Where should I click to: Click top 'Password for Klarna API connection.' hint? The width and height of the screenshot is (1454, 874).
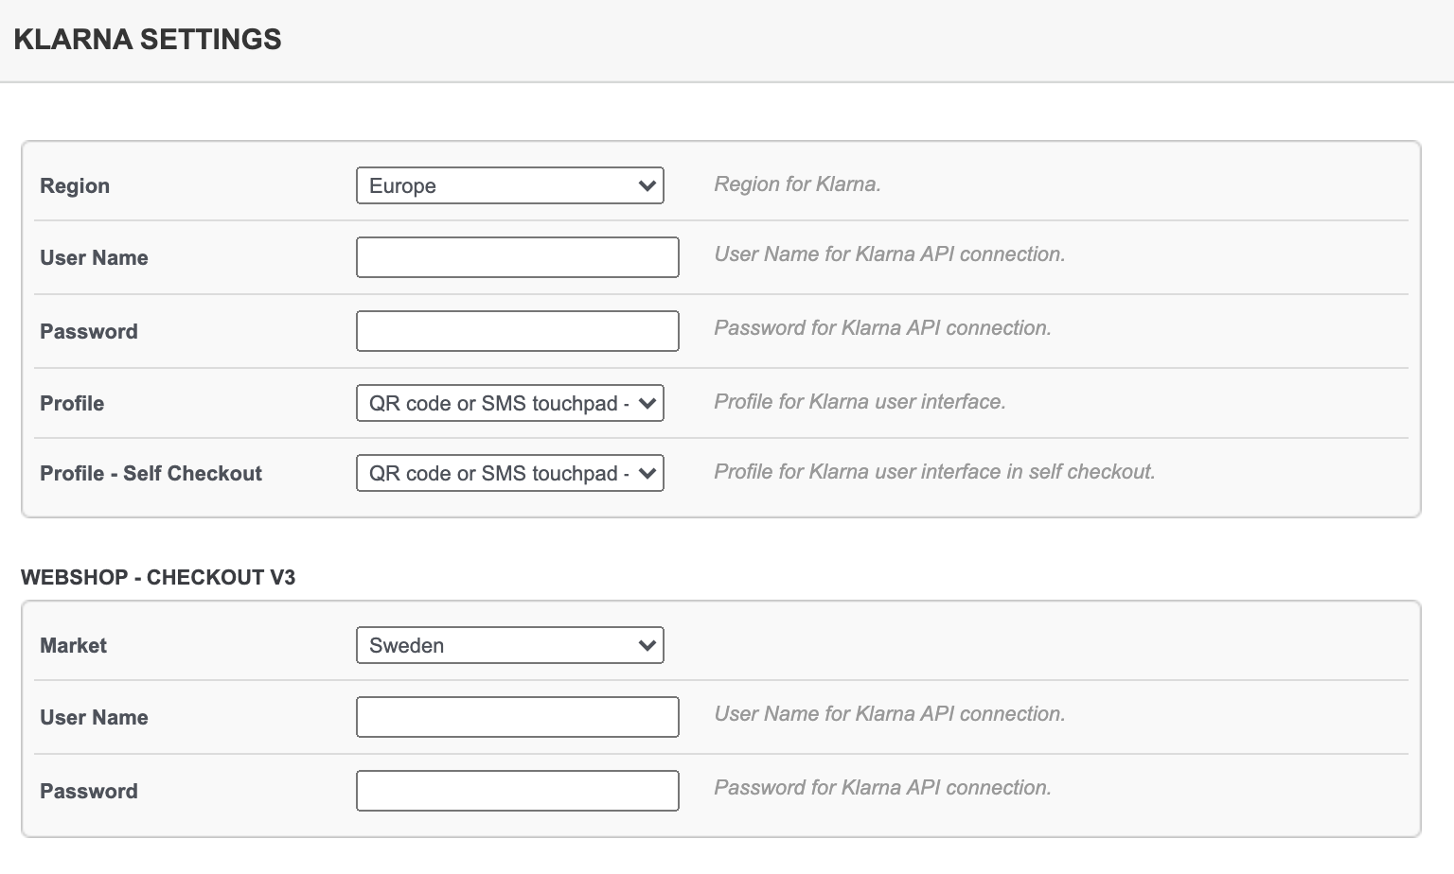[x=882, y=328]
